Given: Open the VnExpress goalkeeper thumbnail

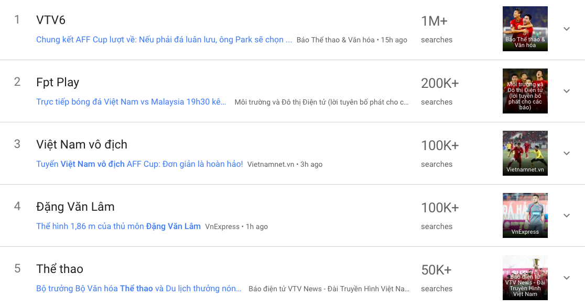Looking at the screenshot, I should point(525,215).
